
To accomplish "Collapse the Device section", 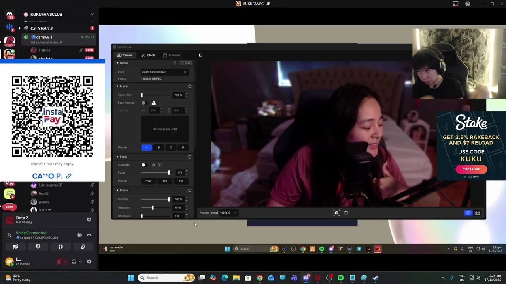I will tap(117, 63).
